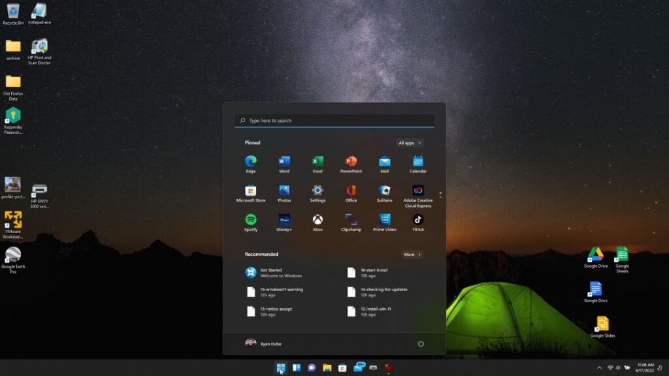Open the Disney+ pinned app
The height and width of the screenshot is (376, 669).
pyautogui.click(x=284, y=223)
